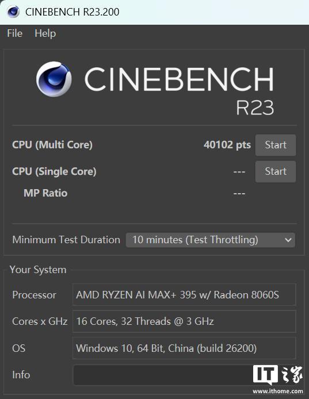The height and width of the screenshot is (399, 309).
Task: Open the Help menu
Action: coord(45,33)
